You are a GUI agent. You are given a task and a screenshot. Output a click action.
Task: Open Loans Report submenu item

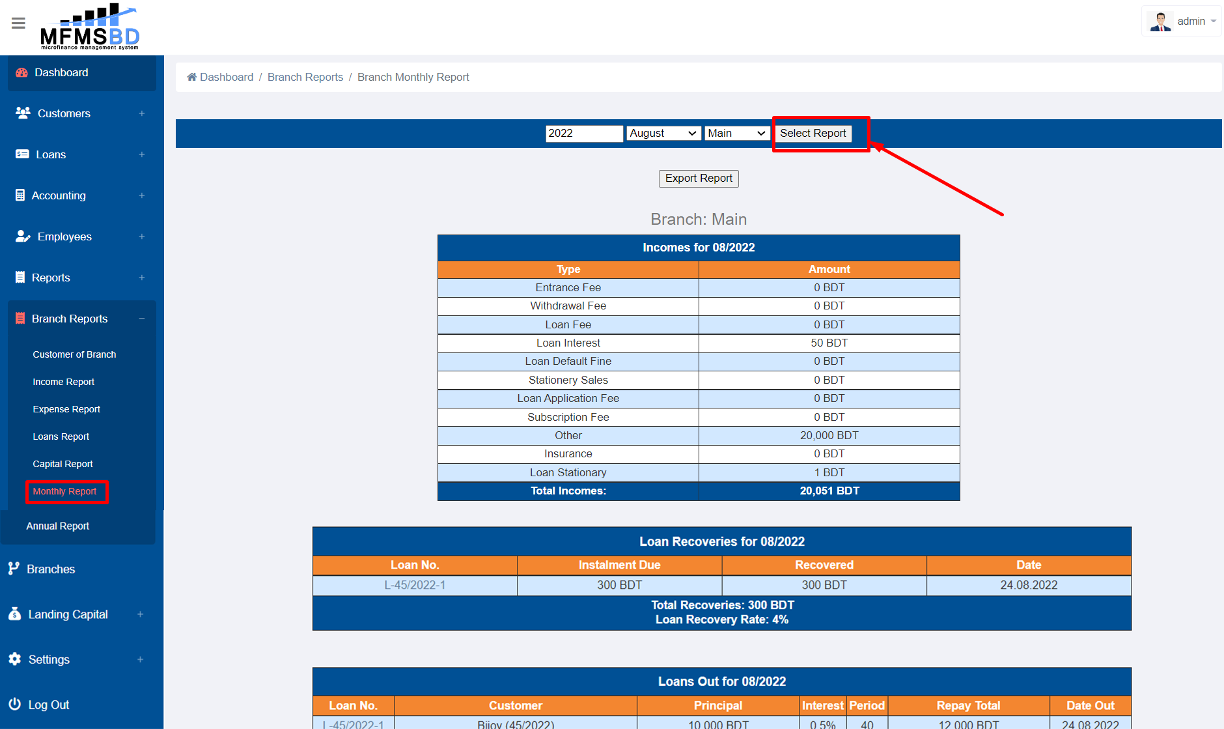[61, 436]
